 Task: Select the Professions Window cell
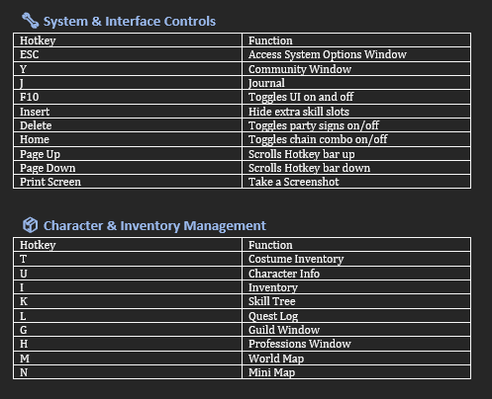356,344
